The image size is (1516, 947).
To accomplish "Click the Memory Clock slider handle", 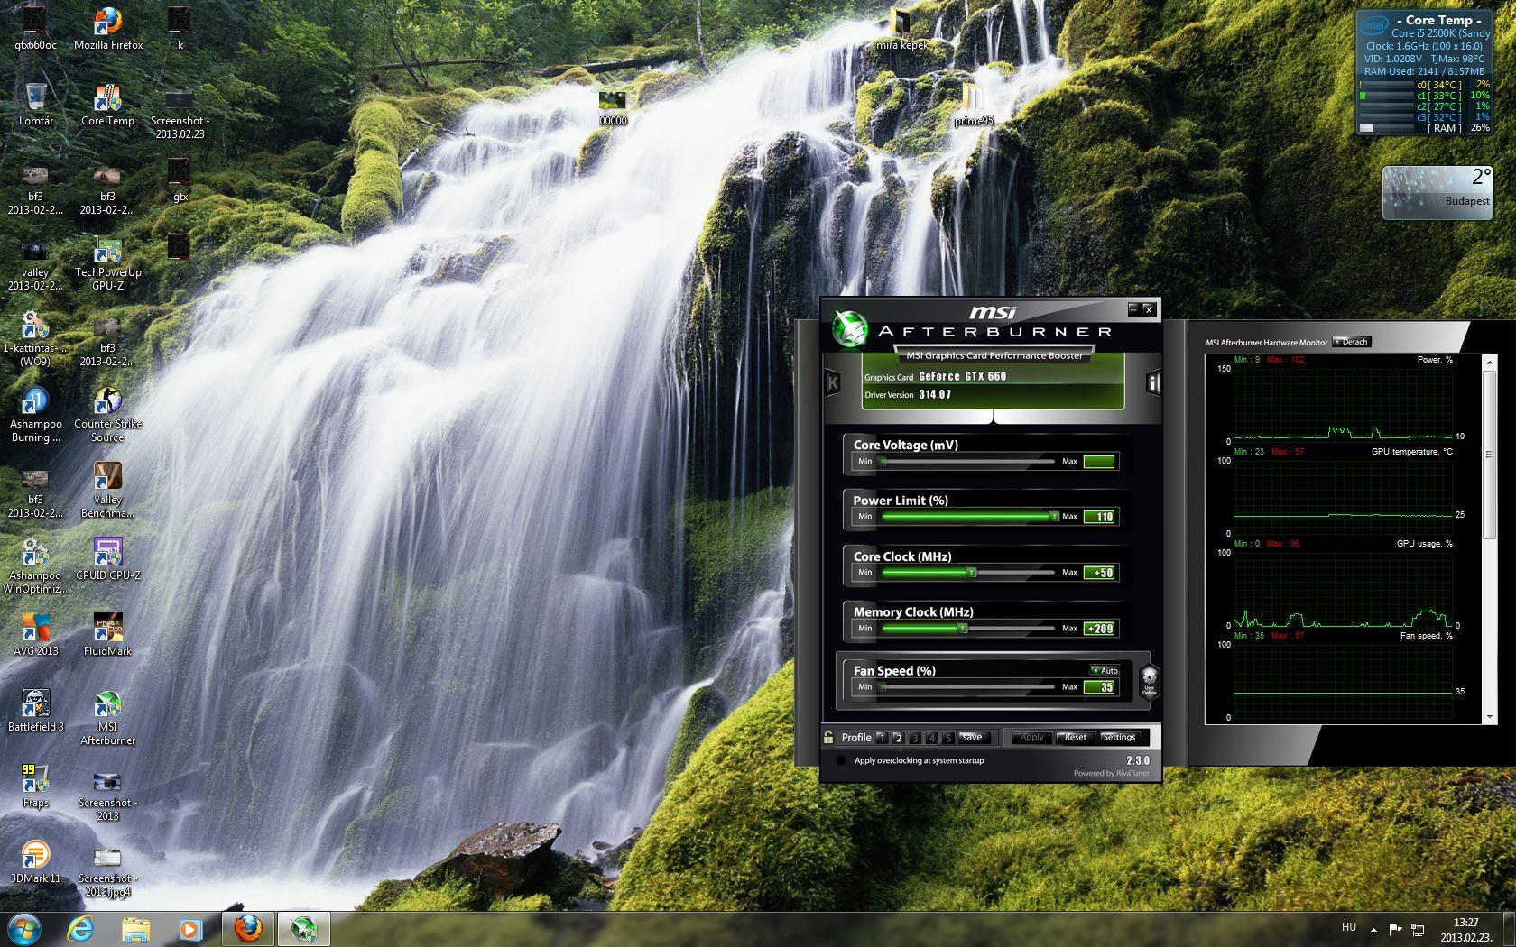I will click(x=962, y=628).
